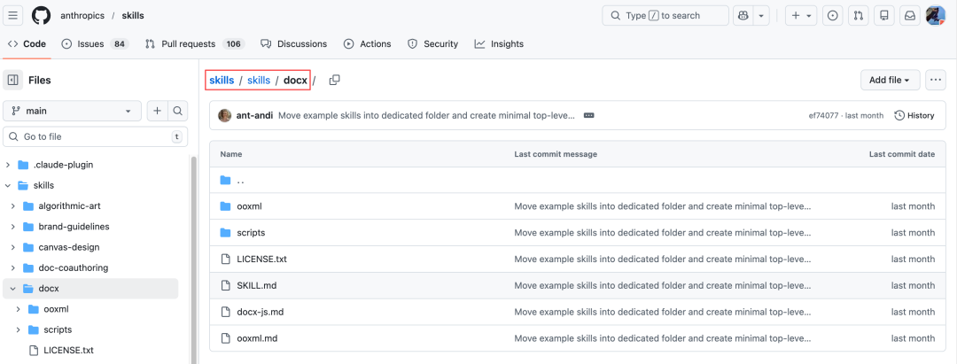Copy the path with copy icon
The width and height of the screenshot is (957, 364).
click(334, 80)
